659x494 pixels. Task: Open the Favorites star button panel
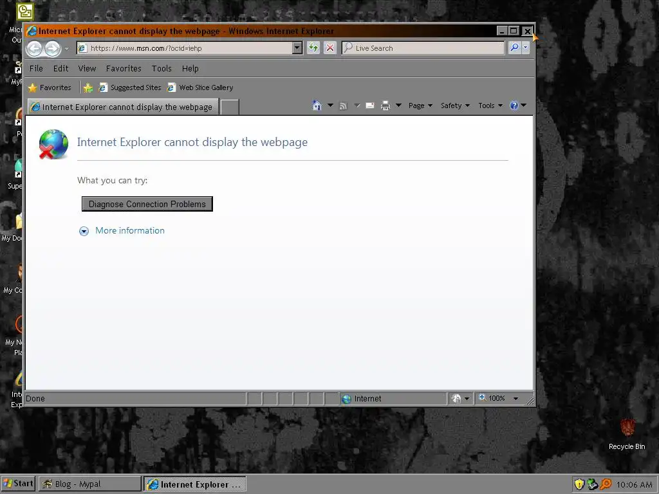50,87
